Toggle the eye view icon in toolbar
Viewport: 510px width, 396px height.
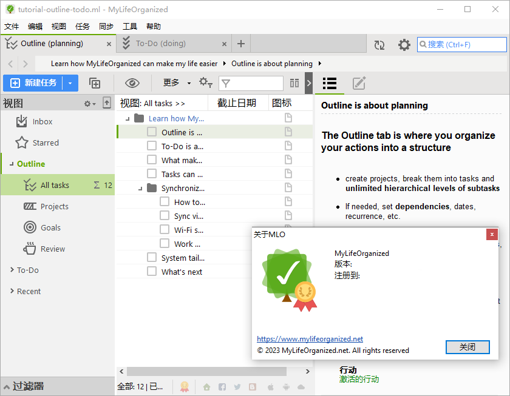(x=132, y=83)
